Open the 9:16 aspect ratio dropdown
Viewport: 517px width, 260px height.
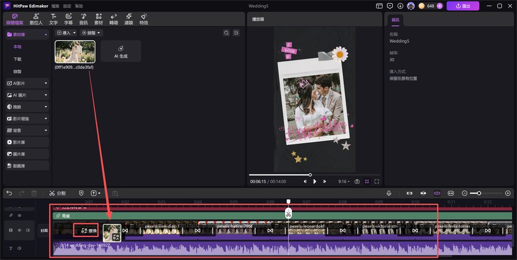tap(344, 181)
